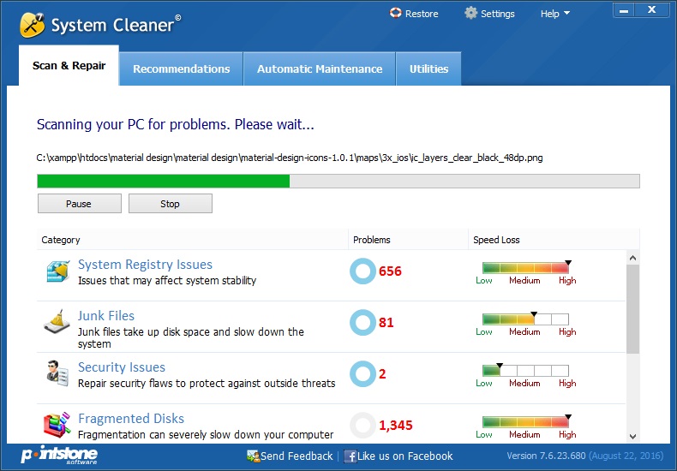Open the Automatic Maintenance tab
677x471 pixels.
point(320,69)
